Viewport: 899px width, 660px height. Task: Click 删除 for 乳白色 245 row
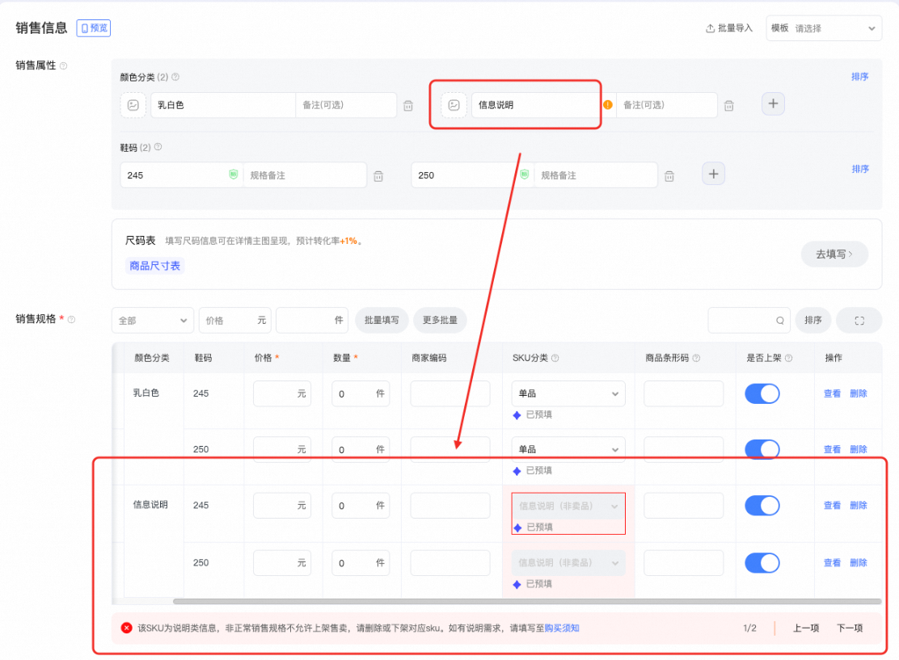[859, 393]
